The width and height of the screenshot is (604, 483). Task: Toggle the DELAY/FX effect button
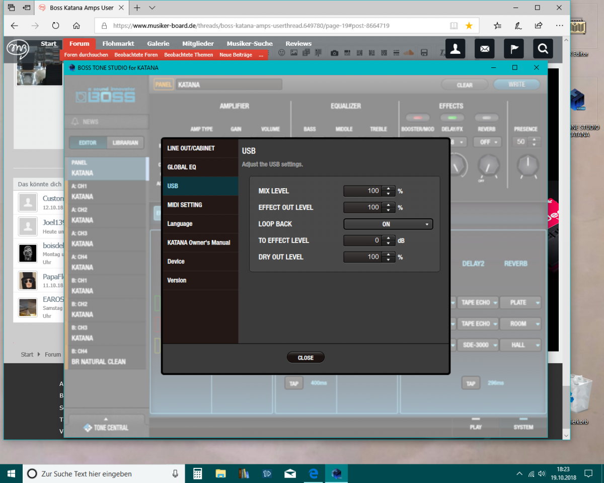(x=452, y=118)
